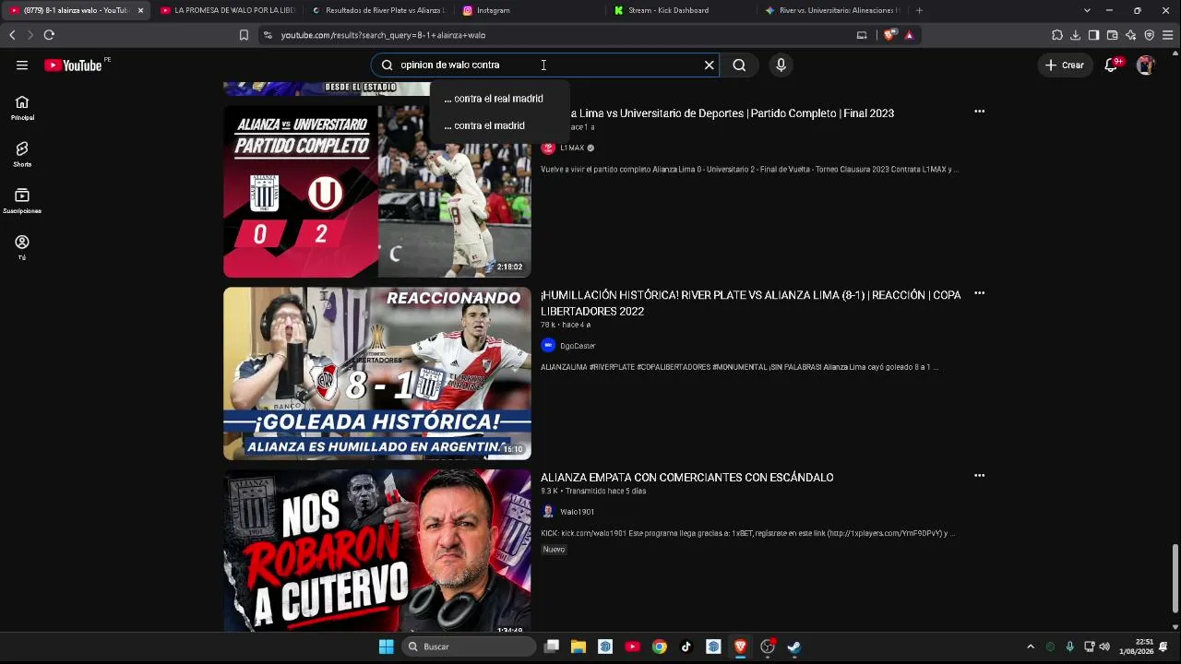1181x664 pixels.
Task: Open TikTok from taskbar
Action: 686,646
